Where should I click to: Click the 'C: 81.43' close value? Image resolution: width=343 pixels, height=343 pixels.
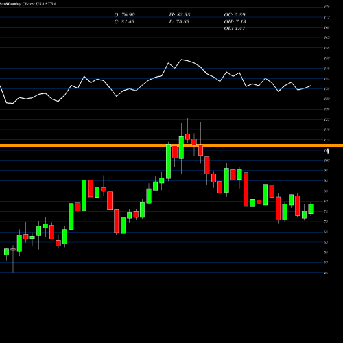point(124,22)
